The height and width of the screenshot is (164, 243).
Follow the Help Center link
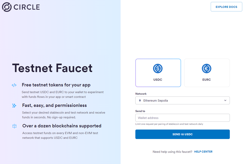[203, 152]
